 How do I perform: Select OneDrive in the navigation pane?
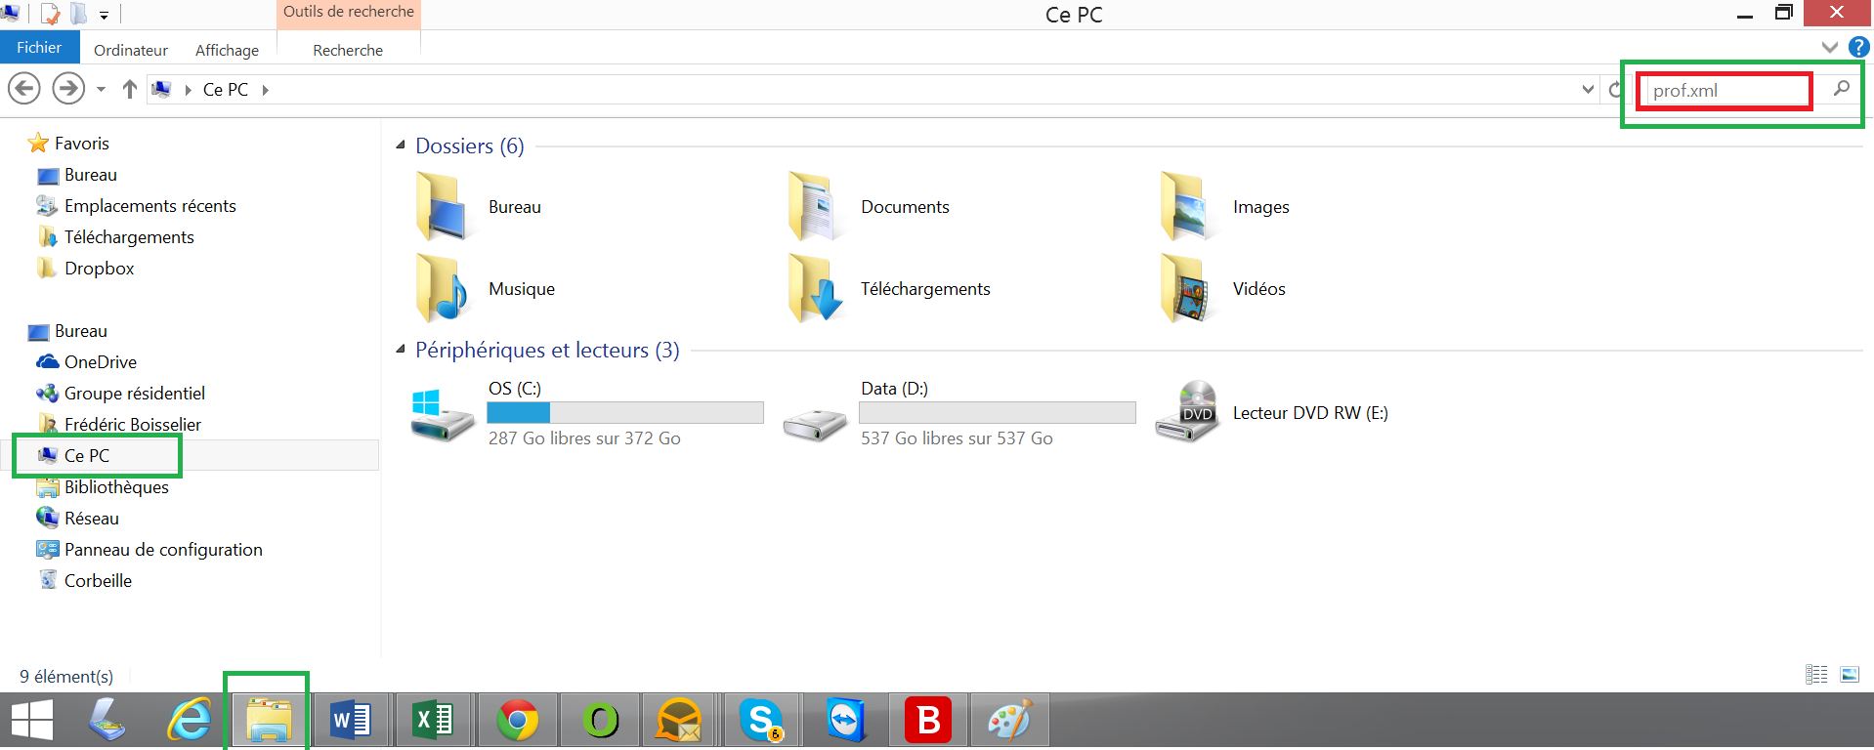click(100, 362)
